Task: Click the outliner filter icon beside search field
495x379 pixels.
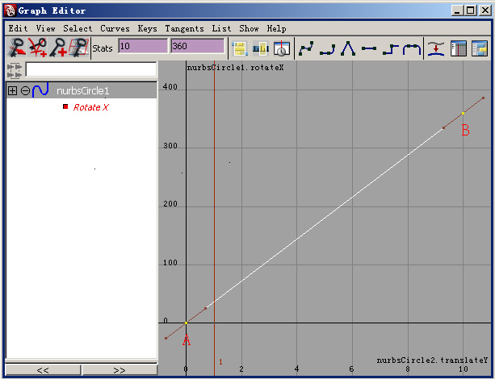Action: pyautogui.click(x=15, y=70)
